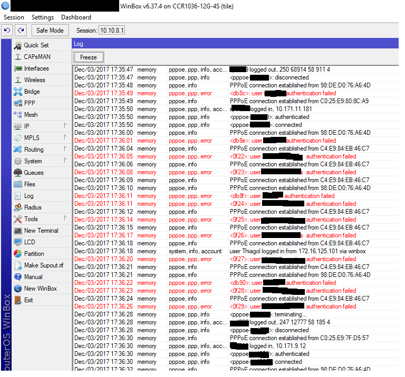The height and width of the screenshot is (377, 405).
Task: Click the Log window title bar
Action: (x=235, y=44)
